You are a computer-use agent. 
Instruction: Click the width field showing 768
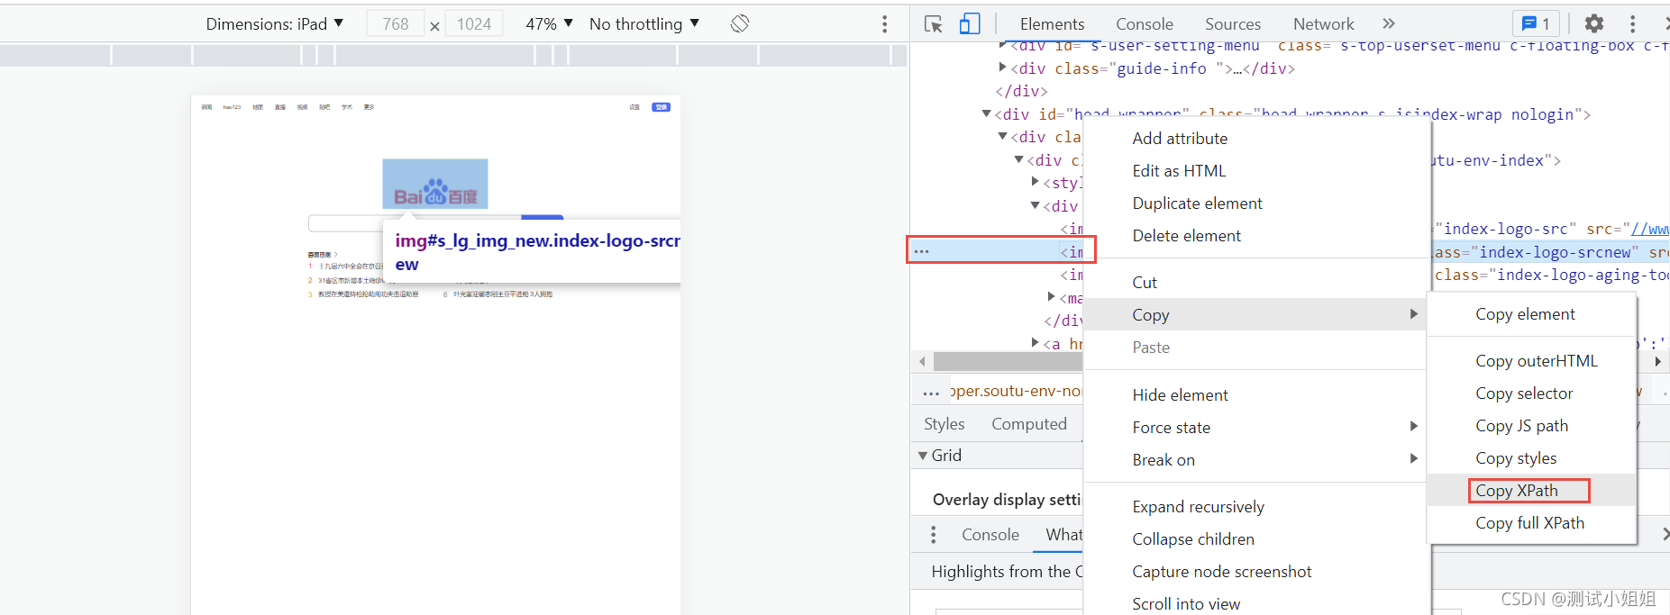point(396,24)
